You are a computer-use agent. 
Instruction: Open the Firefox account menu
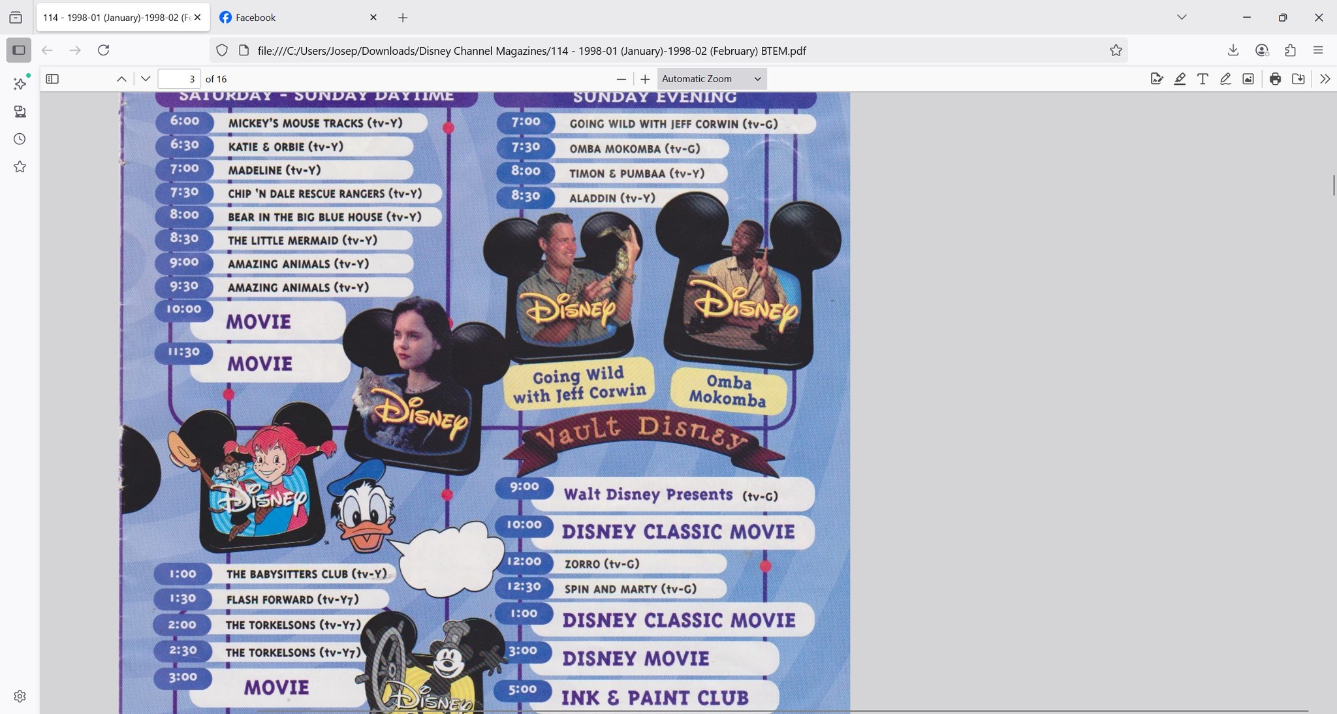click(x=1262, y=50)
